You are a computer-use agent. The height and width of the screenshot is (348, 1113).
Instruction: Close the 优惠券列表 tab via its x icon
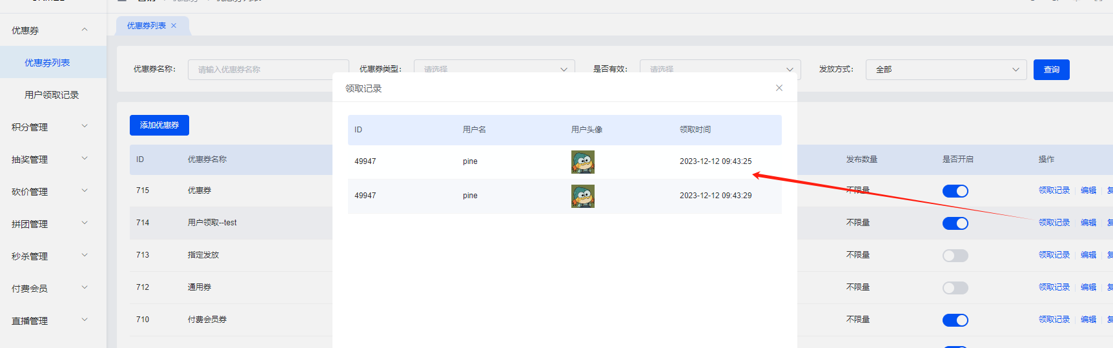(174, 26)
